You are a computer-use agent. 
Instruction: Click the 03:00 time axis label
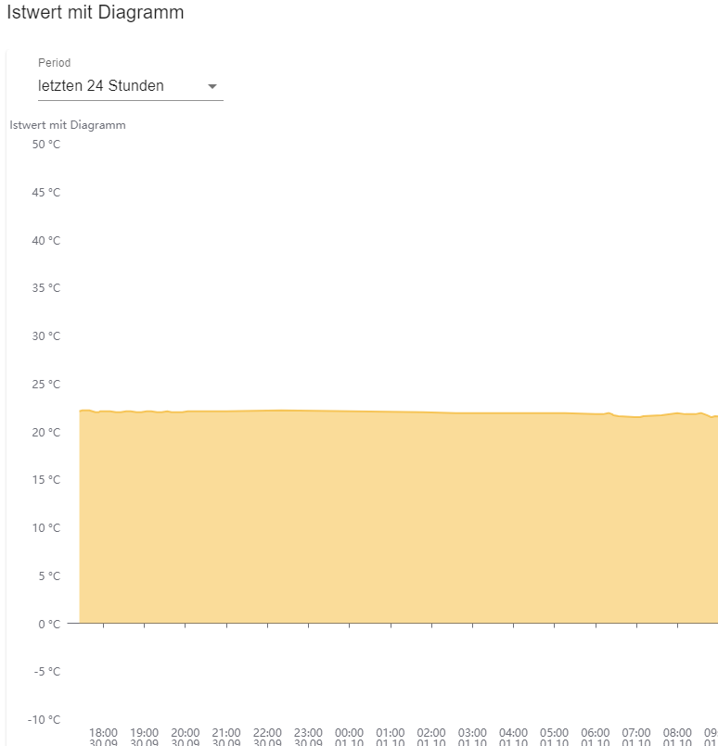click(x=472, y=734)
